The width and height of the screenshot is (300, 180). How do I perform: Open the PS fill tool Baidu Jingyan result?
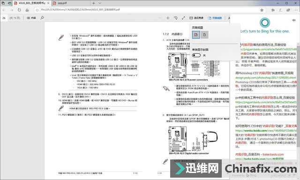tap(265, 98)
